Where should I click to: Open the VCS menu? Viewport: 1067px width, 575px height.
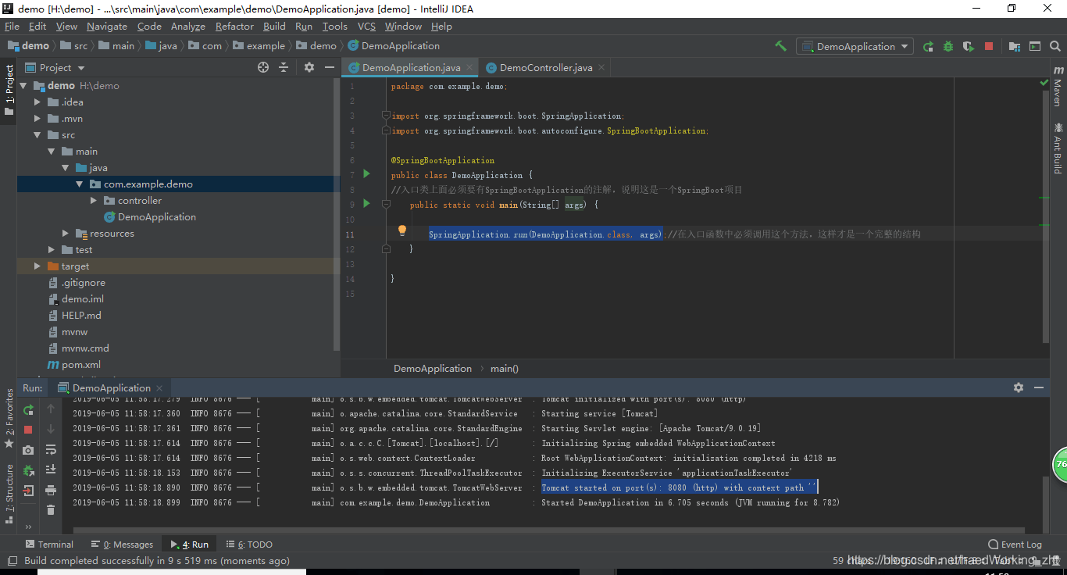366,26
